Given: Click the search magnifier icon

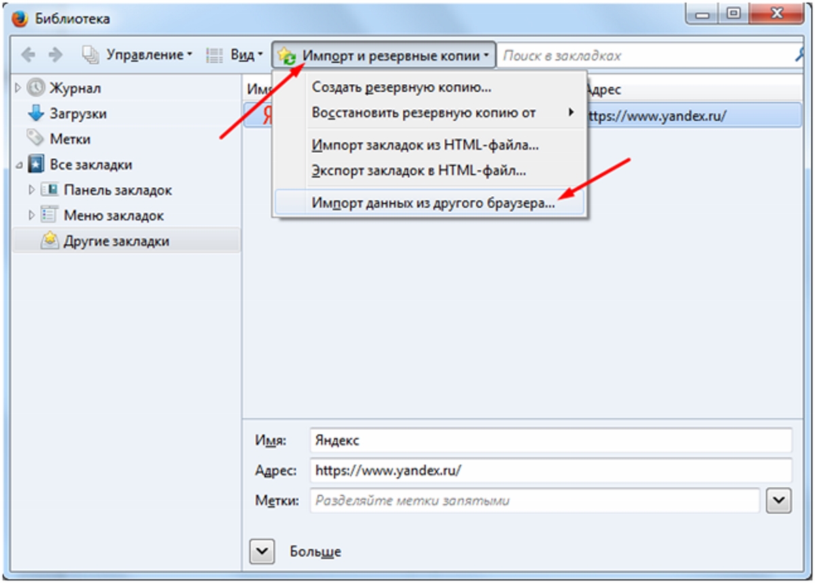Looking at the screenshot, I should point(799,56).
